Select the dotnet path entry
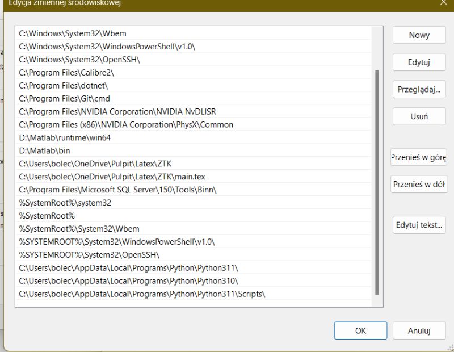 (x=194, y=86)
